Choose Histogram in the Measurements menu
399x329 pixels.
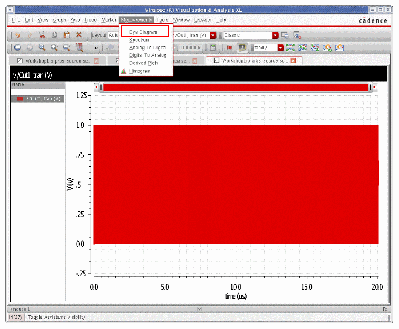point(140,71)
